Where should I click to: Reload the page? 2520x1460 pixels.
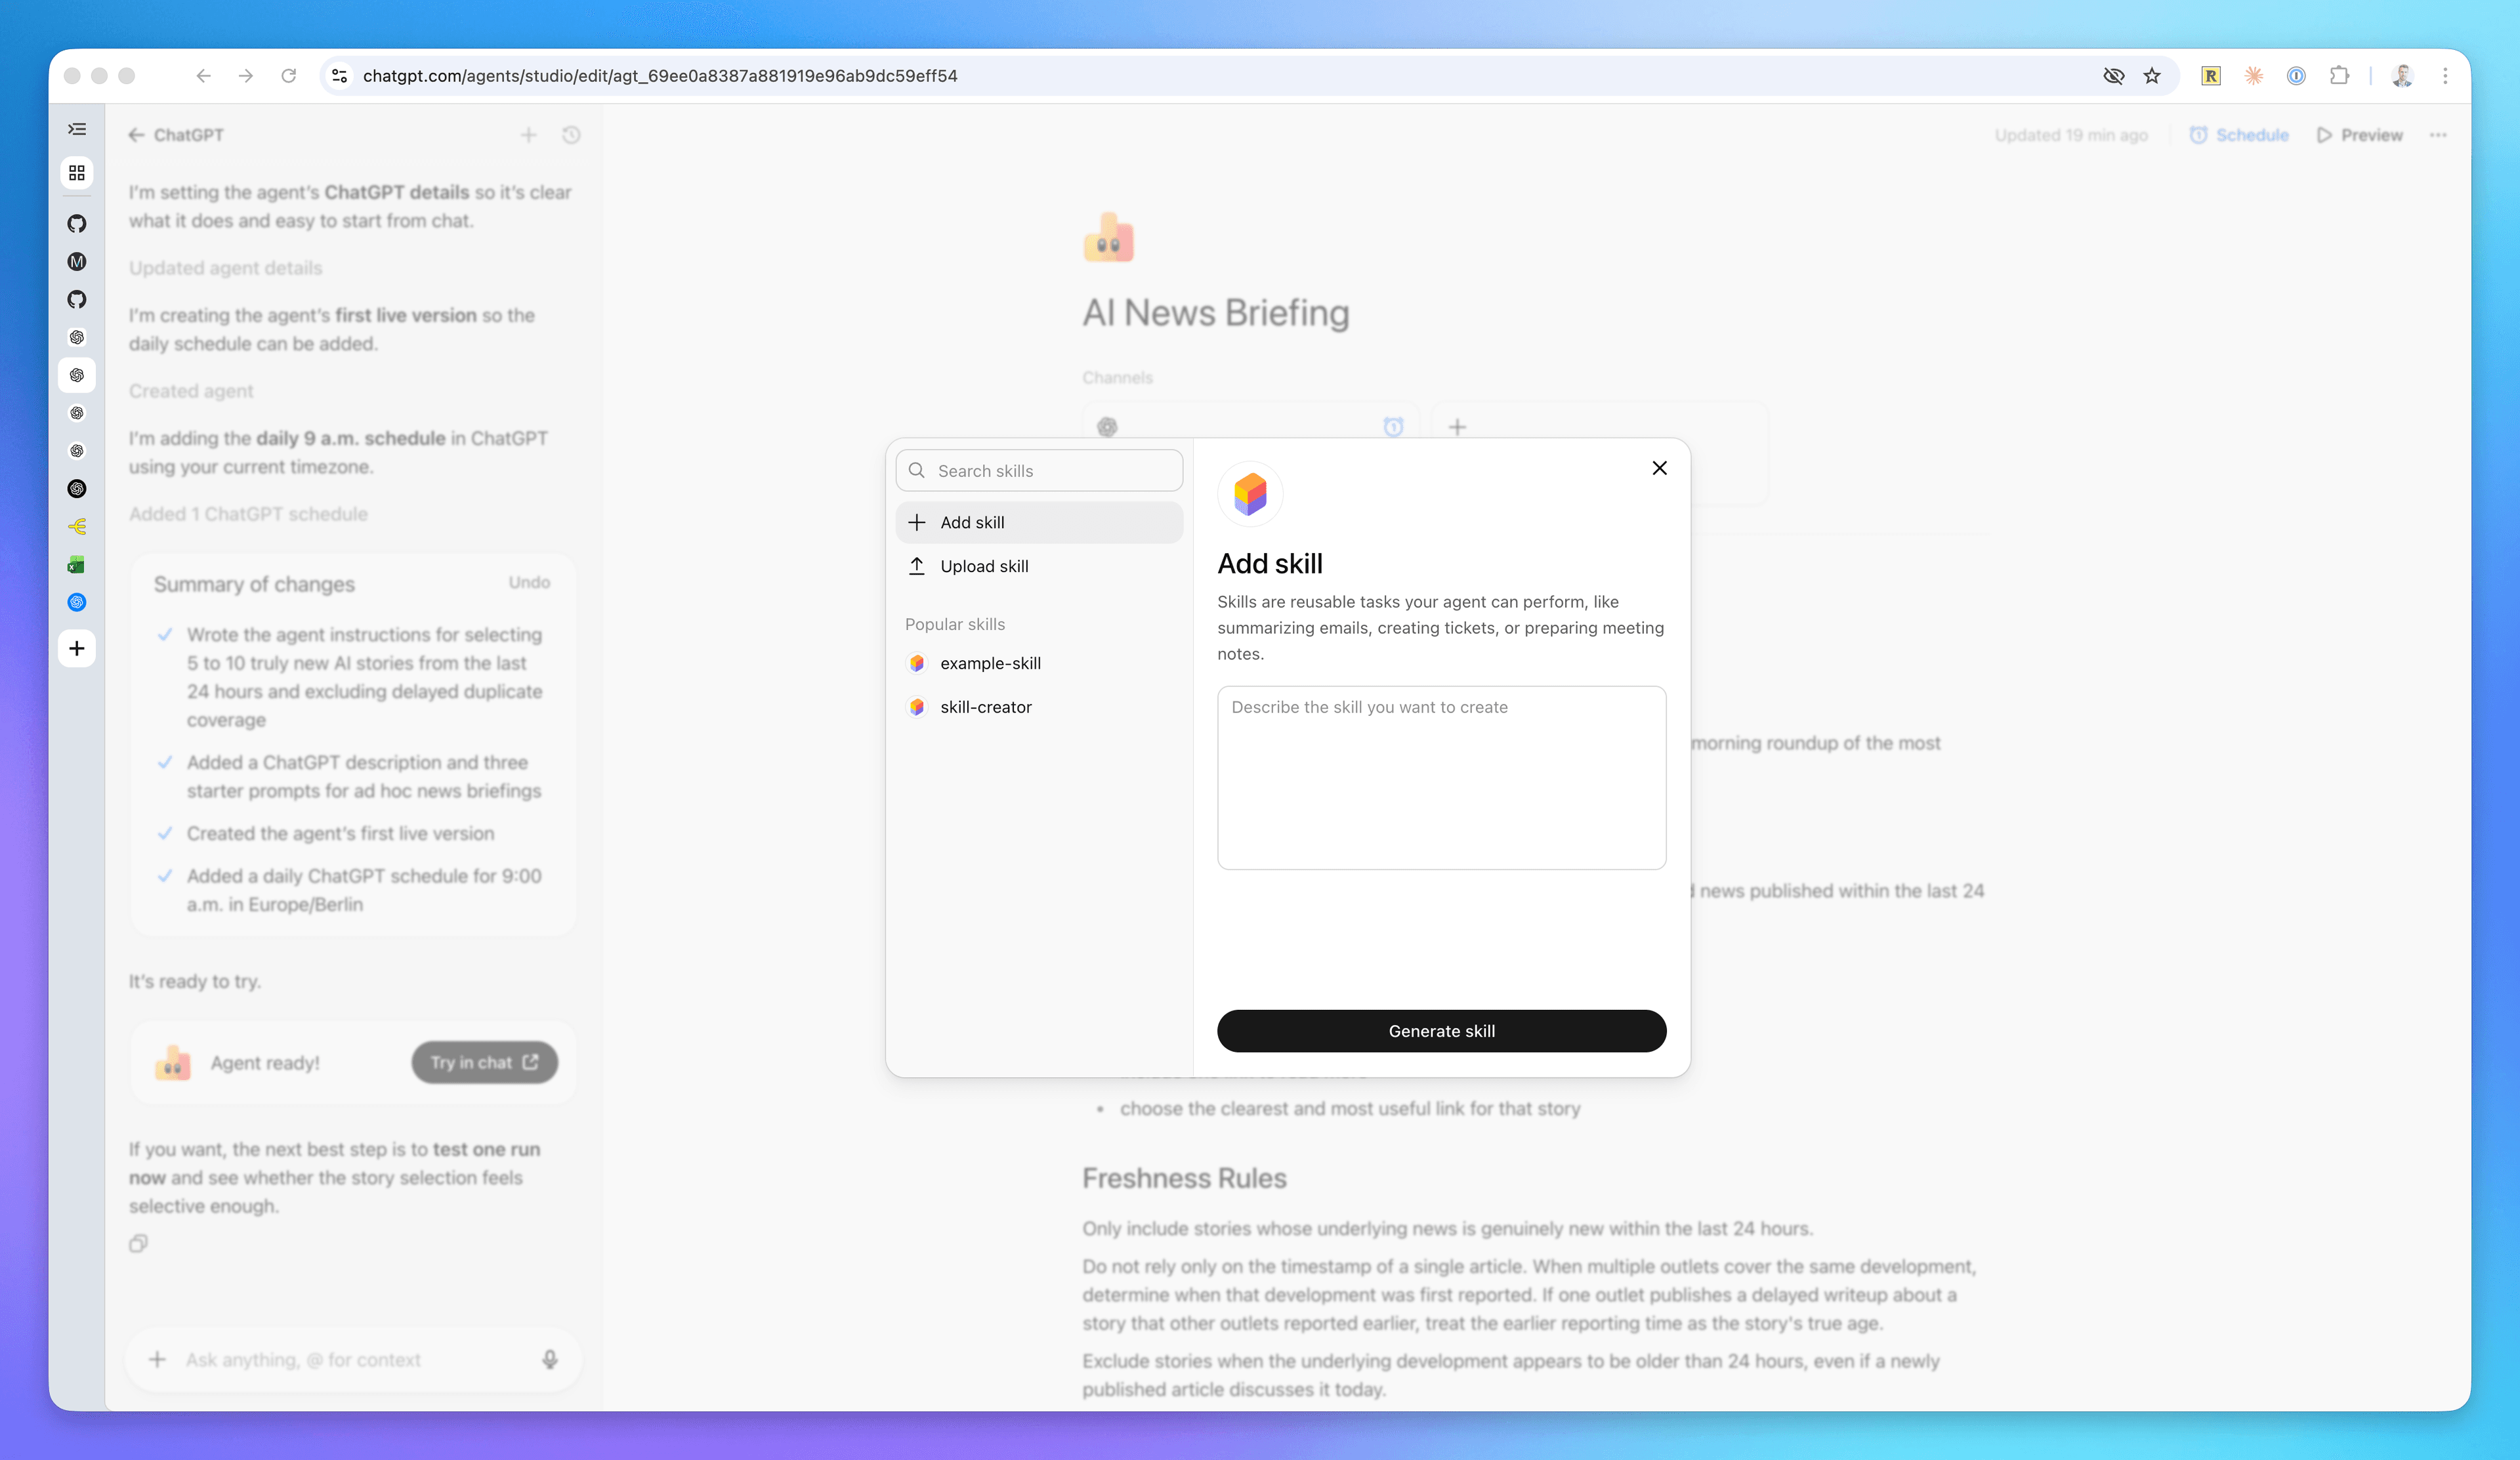289,76
